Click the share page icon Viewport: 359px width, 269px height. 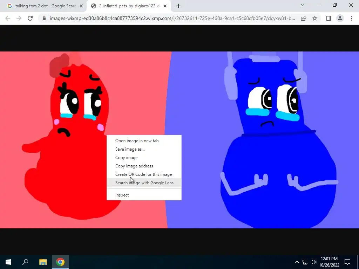[304, 18]
